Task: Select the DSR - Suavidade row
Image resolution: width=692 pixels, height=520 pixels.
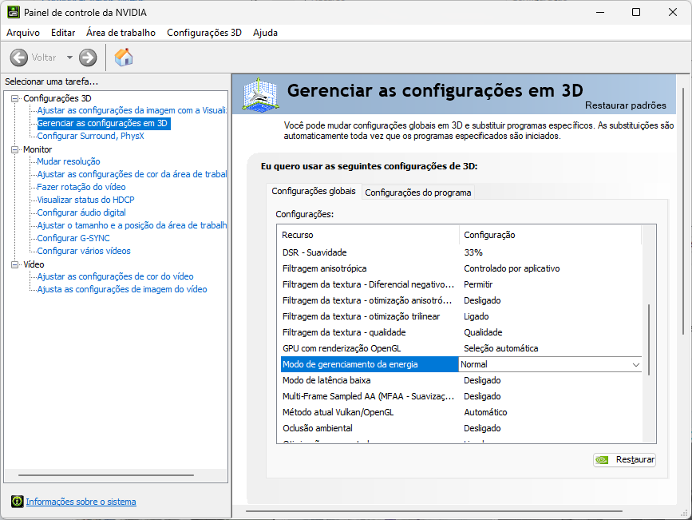Action: tap(461, 252)
